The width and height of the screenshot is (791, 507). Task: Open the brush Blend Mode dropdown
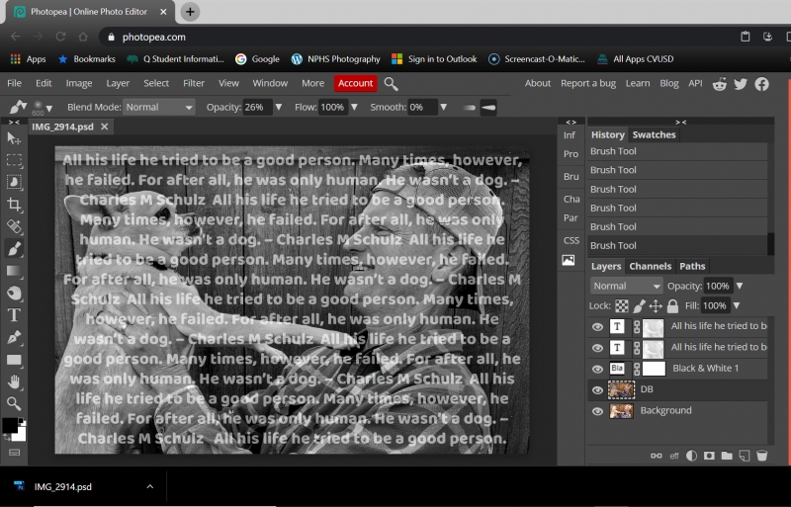(158, 107)
